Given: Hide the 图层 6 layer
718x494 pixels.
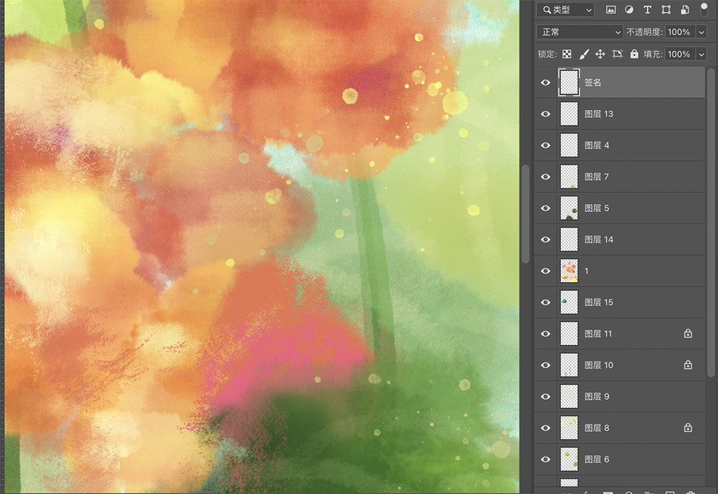Looking at the screenshot, I should tap(546, 459).
